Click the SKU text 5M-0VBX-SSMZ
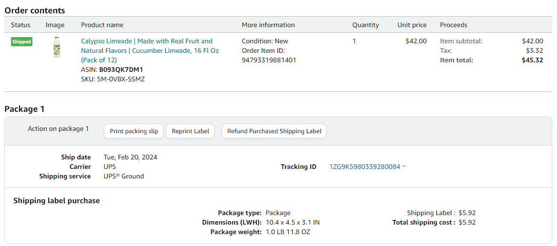 point(121,79)
